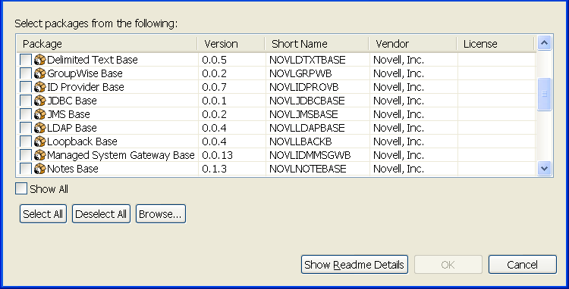Sort by the Vendor column header
This screenshot has width=569, height=289.
pyautogui.click(x=413, y=44)
